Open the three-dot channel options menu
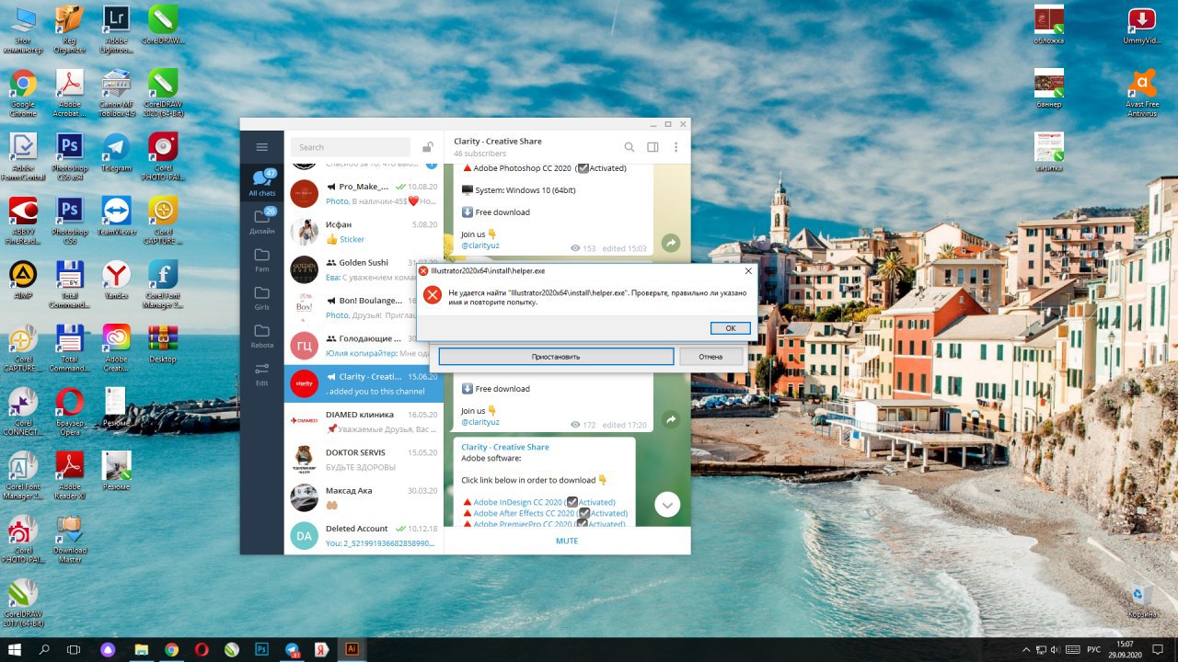This screenshot has height=662, width=1178. tap(676, 147)
